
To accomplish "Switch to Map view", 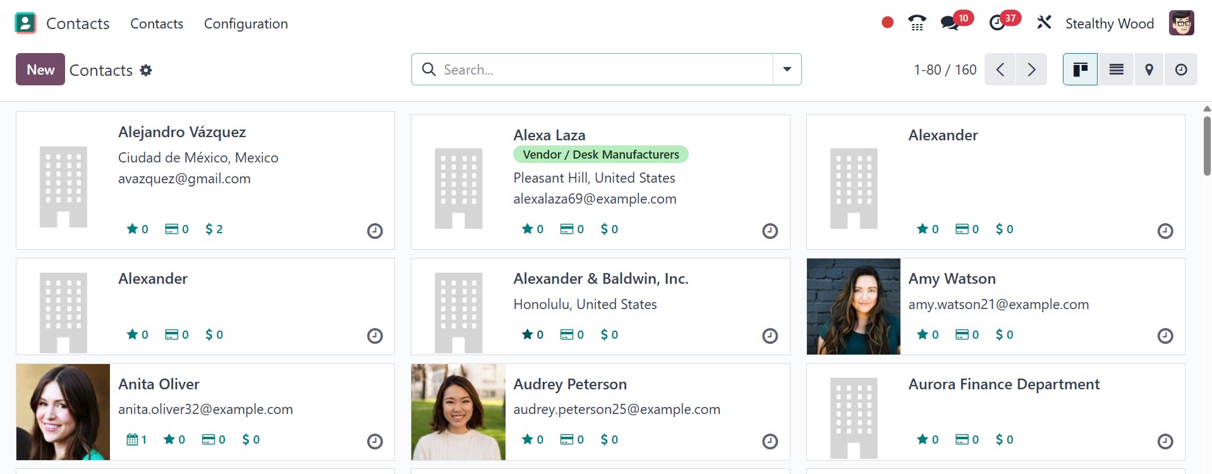I will 1149,70.
